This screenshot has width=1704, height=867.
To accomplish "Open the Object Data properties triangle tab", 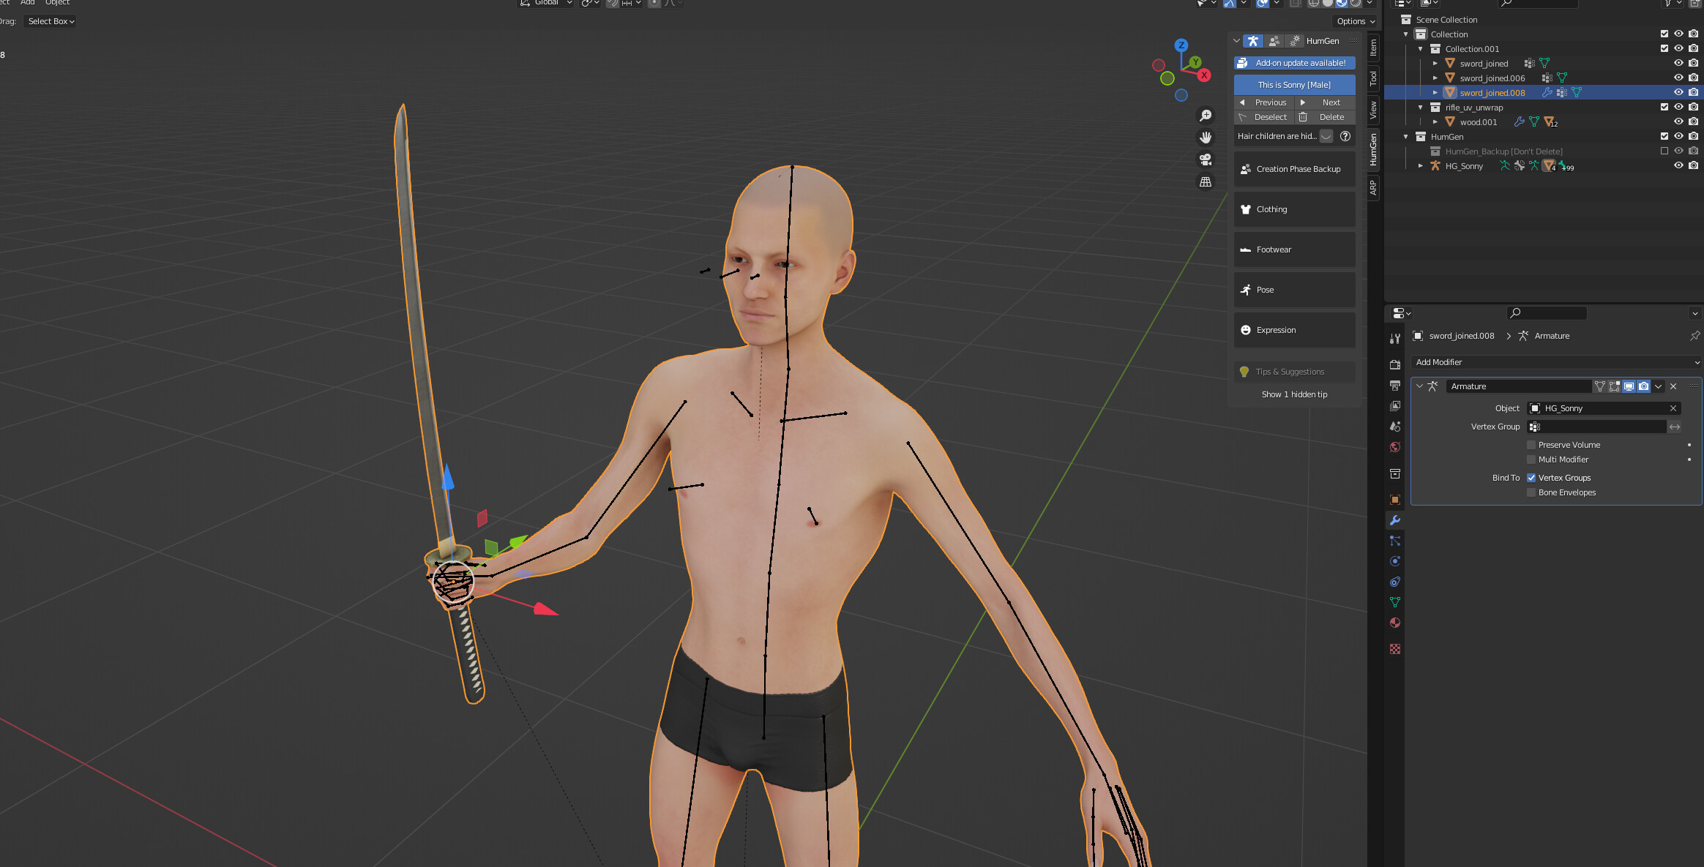I will point(1395,602).
